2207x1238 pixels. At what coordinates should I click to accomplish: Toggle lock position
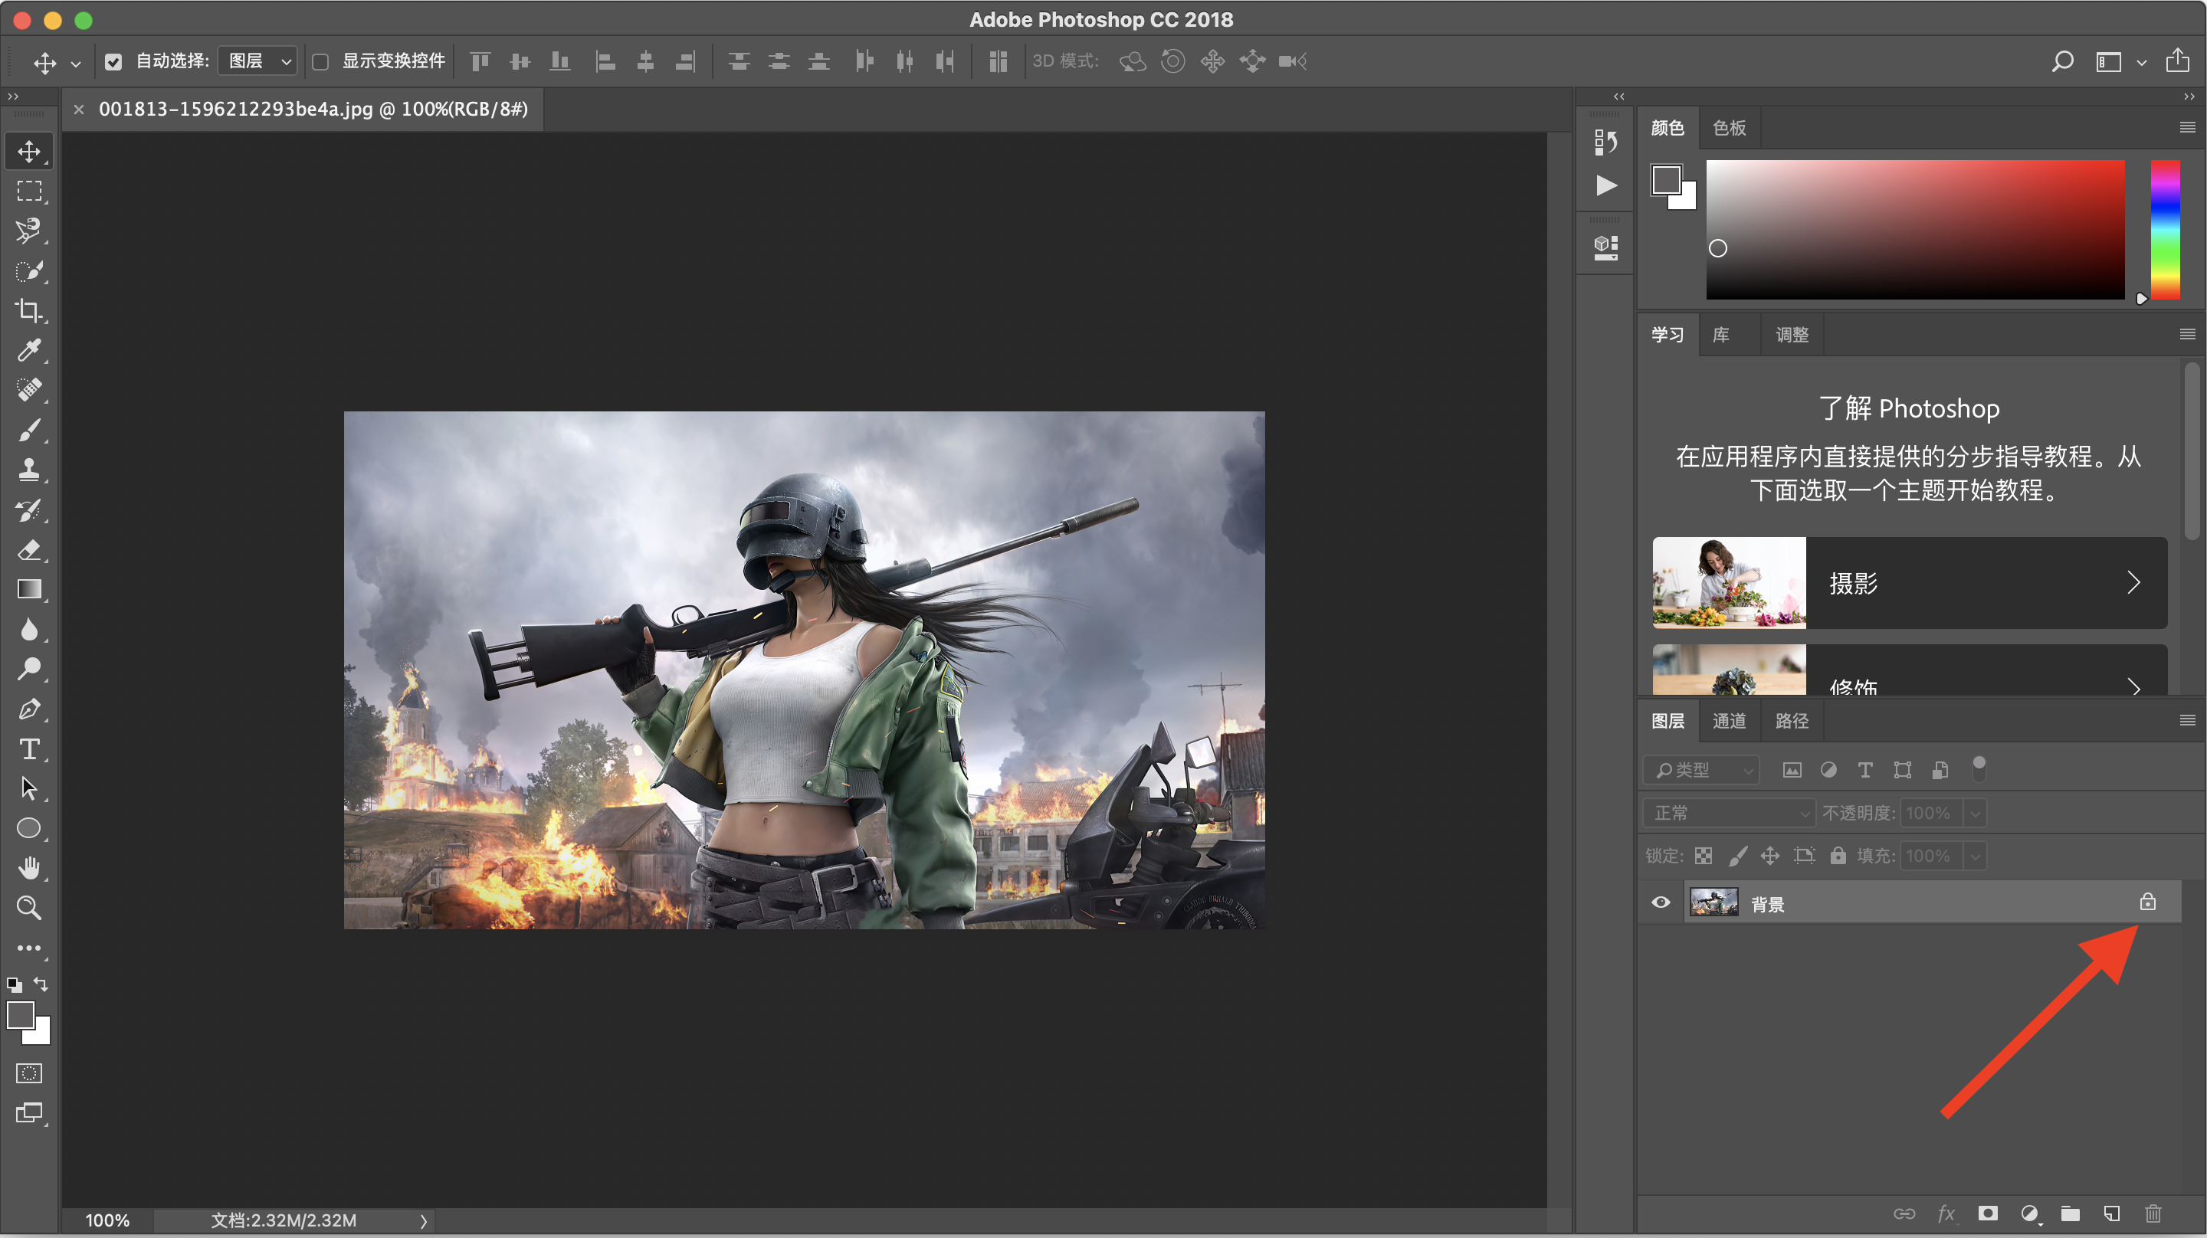point(1770,855)
